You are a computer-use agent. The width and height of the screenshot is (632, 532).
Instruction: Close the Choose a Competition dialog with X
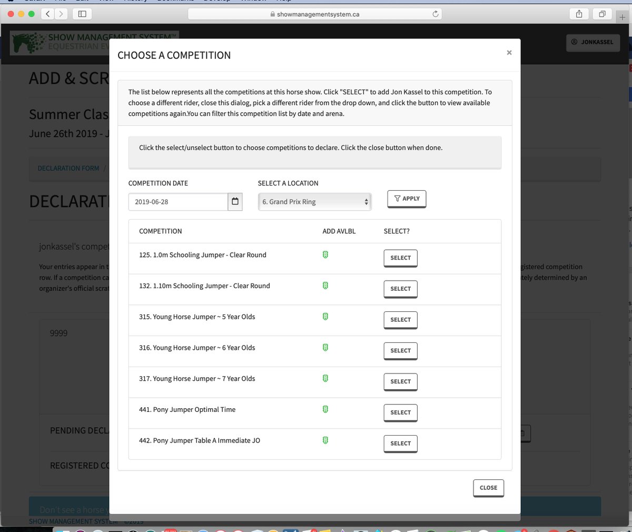pos(509,53)
